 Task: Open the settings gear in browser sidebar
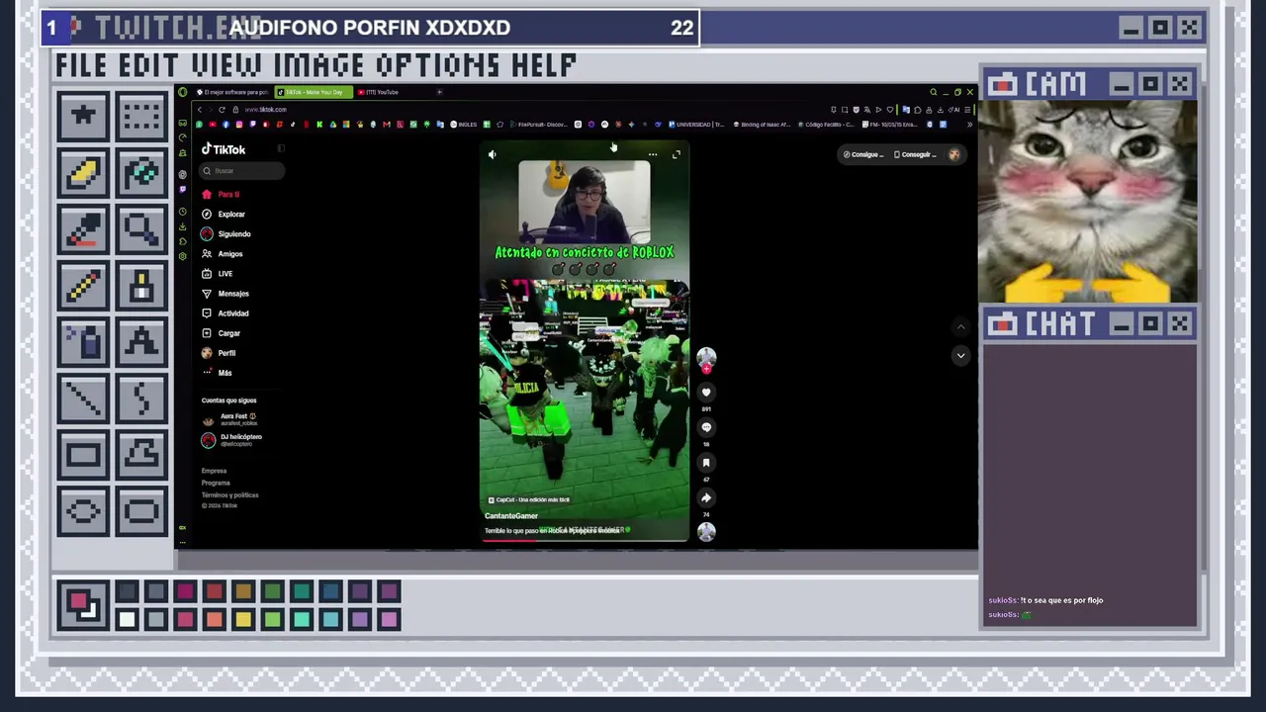click(182, 256)
